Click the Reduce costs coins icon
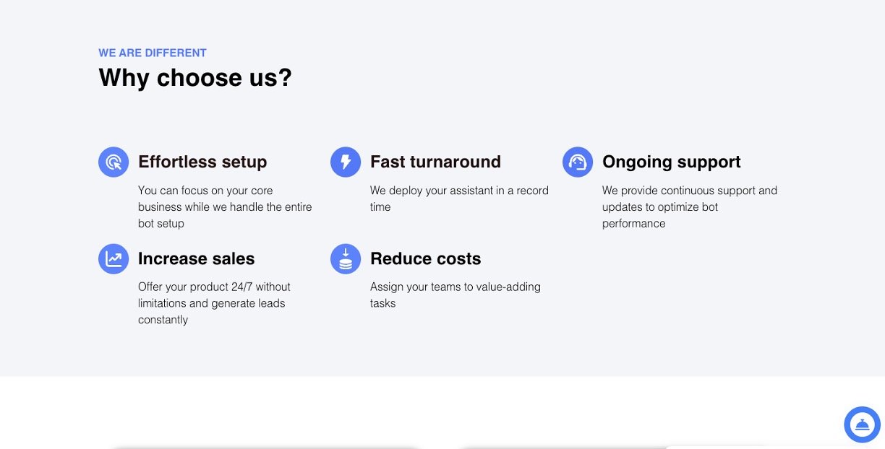Viewport: 885px width, 449px height. click(x=346, y=258)
